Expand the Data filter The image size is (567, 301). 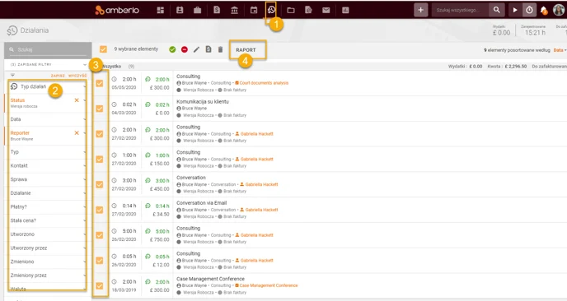[x=47, y=119]
